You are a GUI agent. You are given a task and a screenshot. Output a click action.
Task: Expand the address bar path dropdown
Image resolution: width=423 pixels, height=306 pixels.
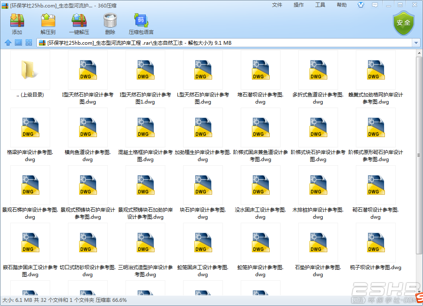click(x=416, y=43)
